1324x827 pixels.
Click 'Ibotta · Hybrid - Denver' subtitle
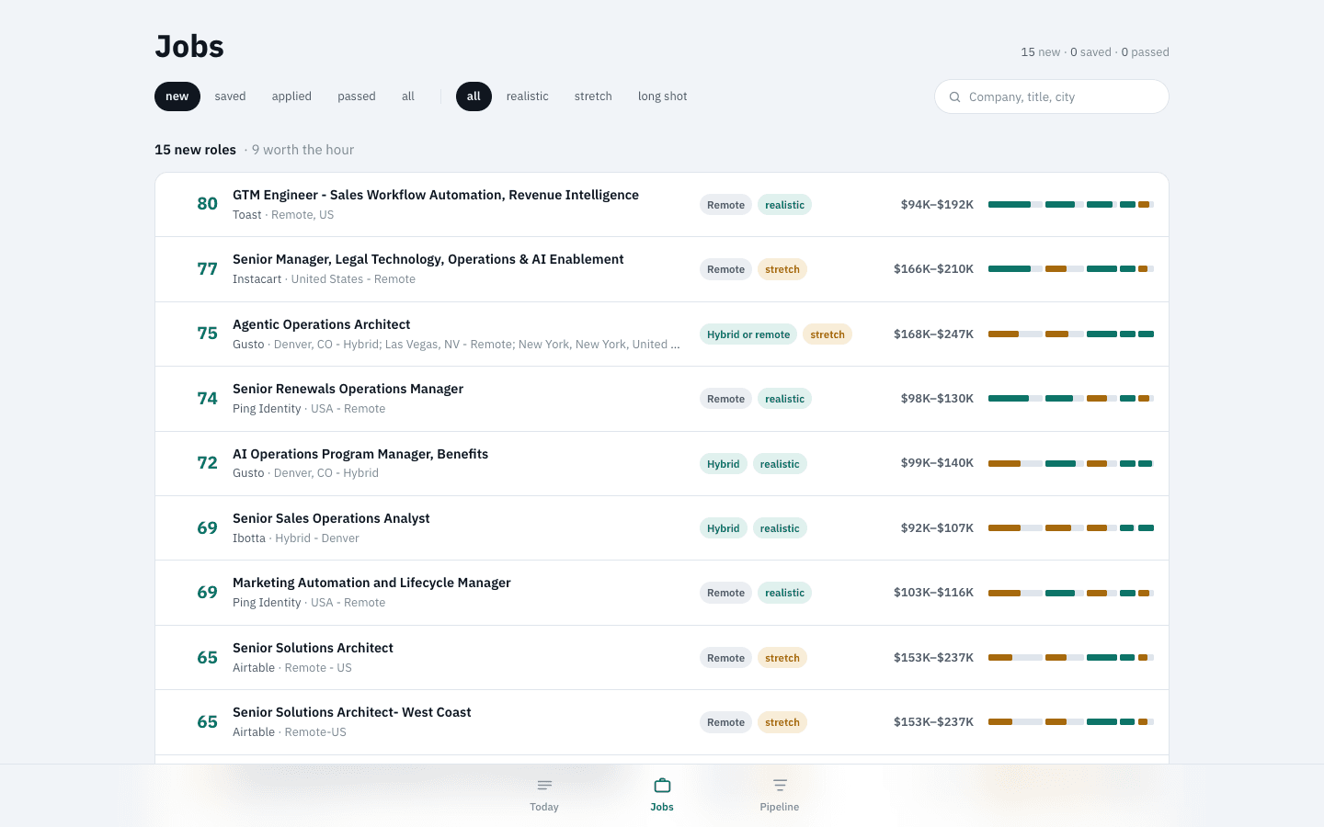pyautogui.click(x=296, y=538)
